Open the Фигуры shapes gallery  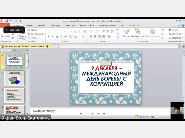coord(127,33)
